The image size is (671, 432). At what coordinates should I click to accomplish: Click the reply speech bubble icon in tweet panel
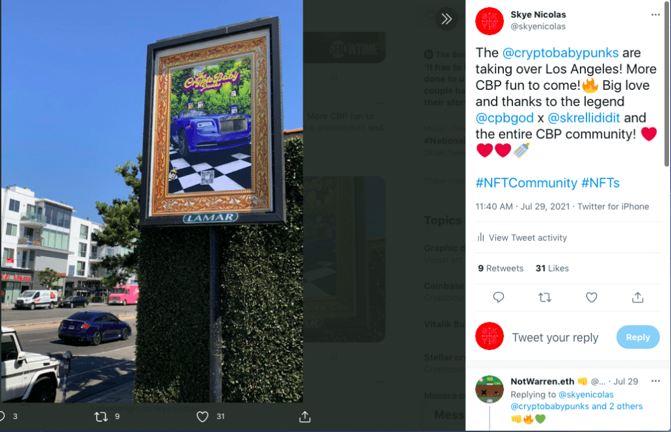pyautogui.click(x=499, y=297)
